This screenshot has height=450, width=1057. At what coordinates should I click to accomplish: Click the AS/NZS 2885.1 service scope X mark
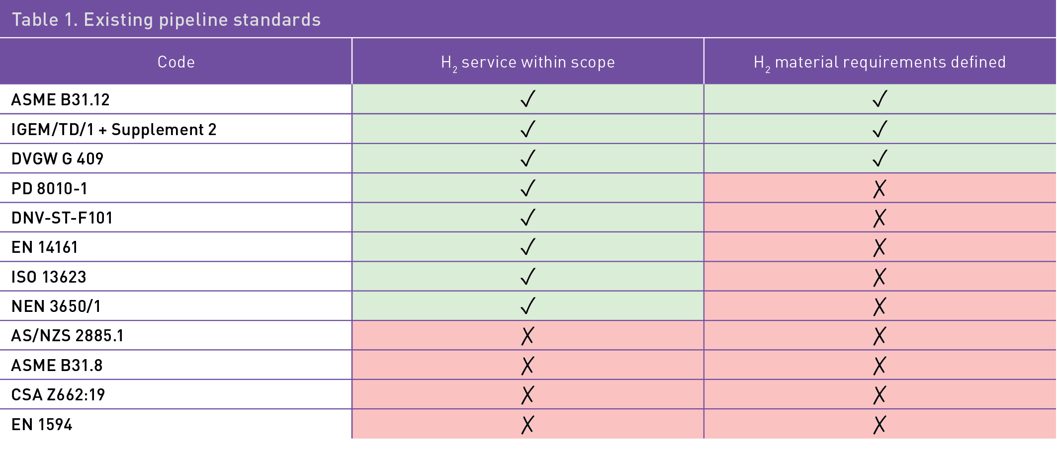(x=528, y=336)
